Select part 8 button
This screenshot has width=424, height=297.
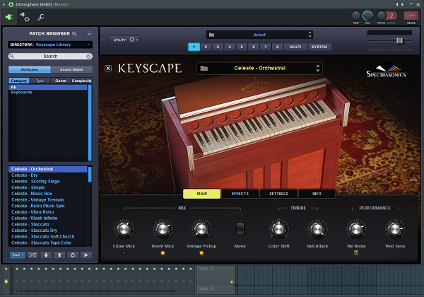click(x=278, y=47)
